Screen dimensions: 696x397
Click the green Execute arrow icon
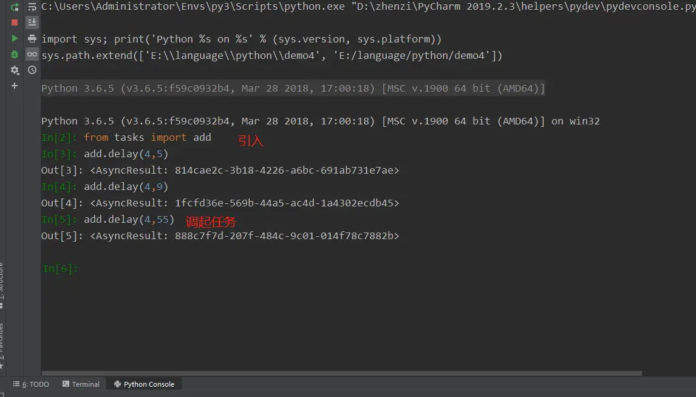point(15,39)
